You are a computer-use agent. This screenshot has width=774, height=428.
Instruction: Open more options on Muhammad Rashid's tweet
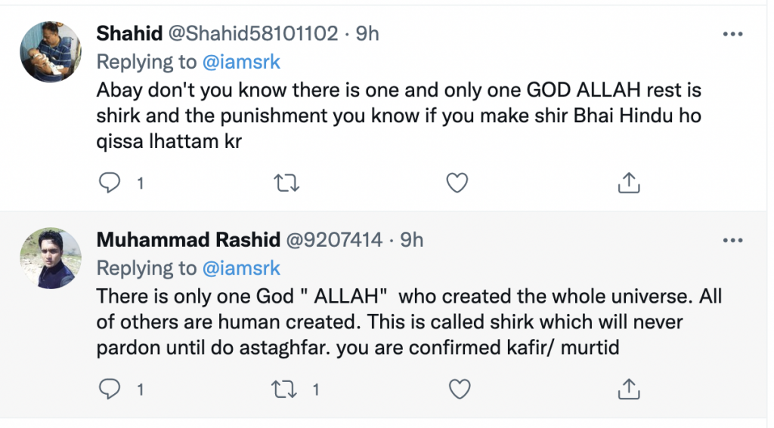(x=732, y=240)
